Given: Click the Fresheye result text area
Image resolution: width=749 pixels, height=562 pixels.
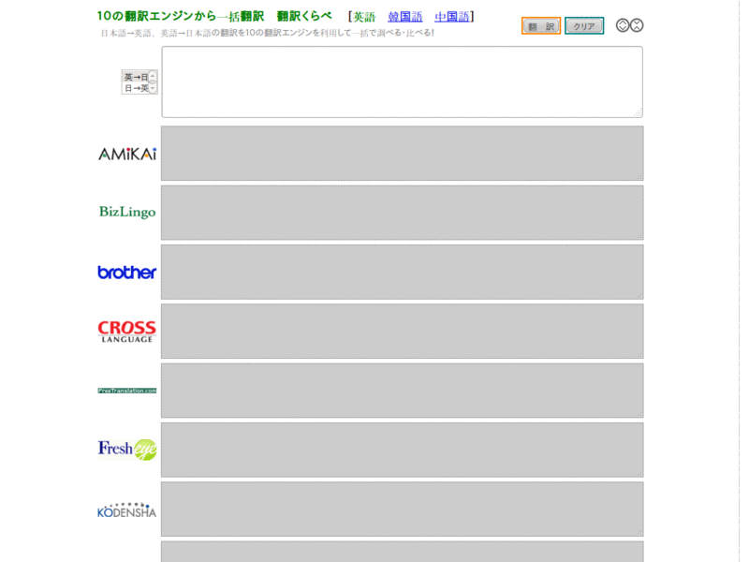Looking at the screenshot, I should click(x=403, y=450).
